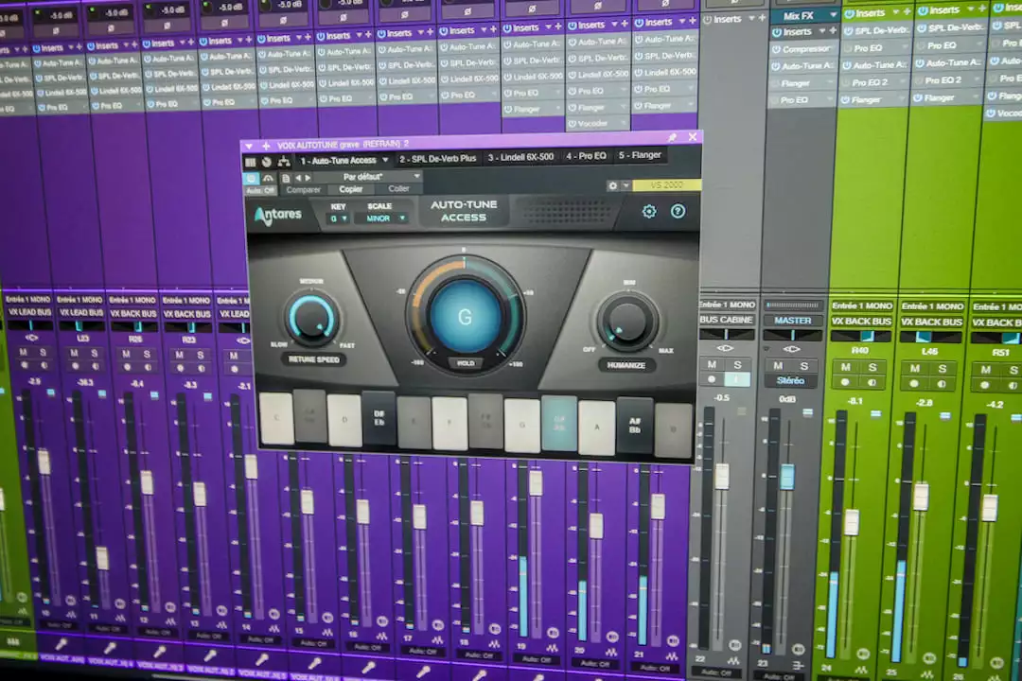The width and height of the screenshot is (1022, 681).
Task: Click the MASTER volume fader handle
Action: click(787, 477)
